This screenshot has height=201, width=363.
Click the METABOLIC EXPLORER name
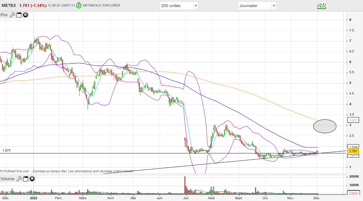pyautogui.click(x=101, y=5)
